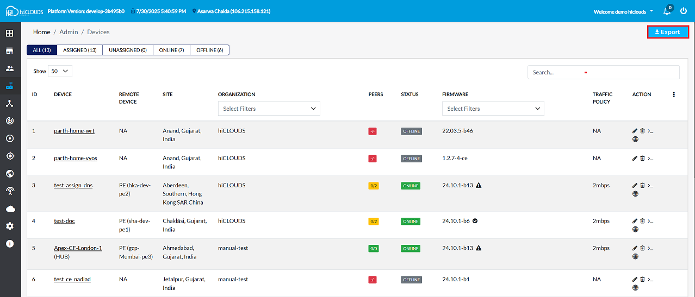Open the three-dot column options menu
Viewport: 695px width, 297px height.
(x=674, y=94)
